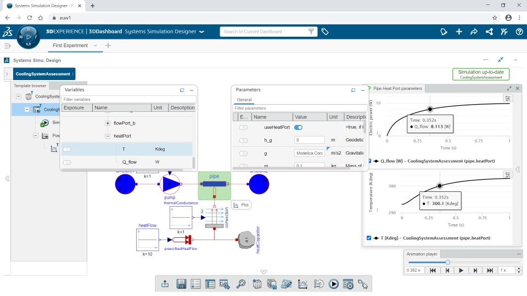Viewport: 527px width, 296px height.
Task: Click the help question mark icon
Action: tap(519, 32)
